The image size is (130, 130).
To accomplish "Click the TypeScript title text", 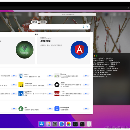I will [28, 92].
